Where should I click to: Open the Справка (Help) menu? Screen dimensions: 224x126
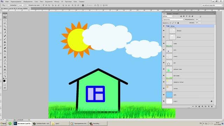click(x=82, y=1)
